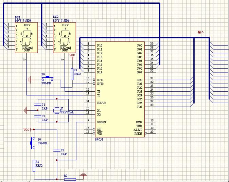Click the RD pin label
229x182 pixels.
tap(100, 130)
